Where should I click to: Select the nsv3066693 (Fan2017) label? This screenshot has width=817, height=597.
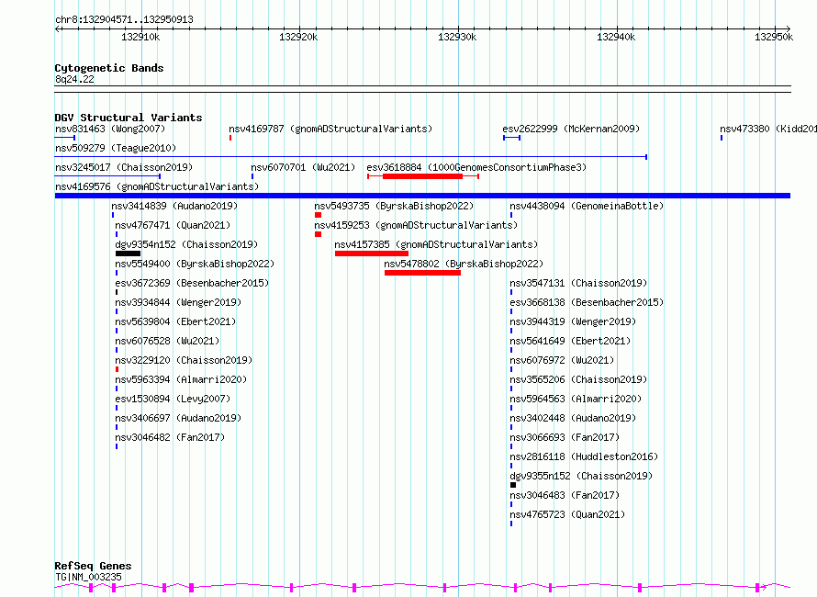tap(565, 437)
